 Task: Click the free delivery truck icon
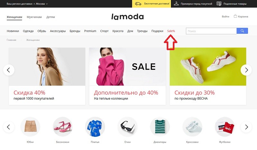coord(138,4)
